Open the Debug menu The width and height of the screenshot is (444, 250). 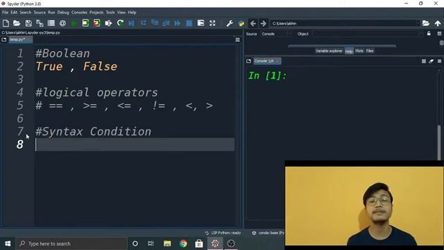[63, 12]
